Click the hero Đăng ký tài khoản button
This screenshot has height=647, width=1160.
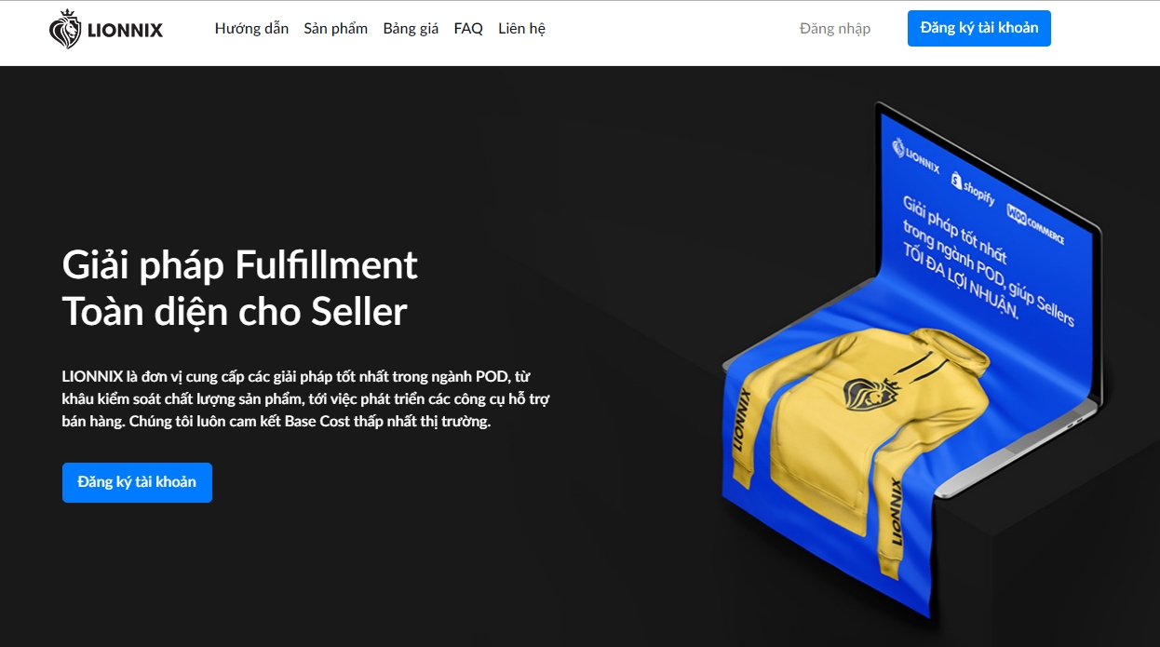(x=137, y=482)
